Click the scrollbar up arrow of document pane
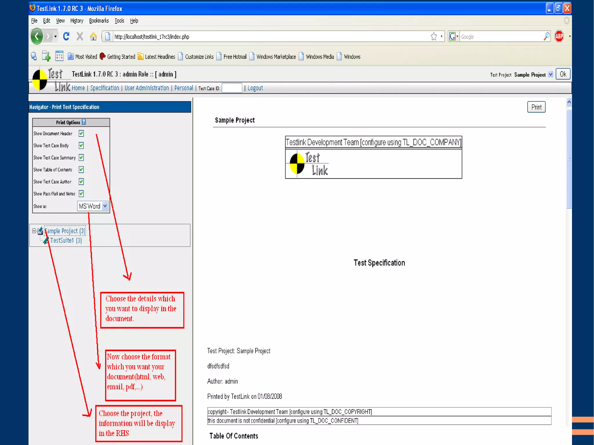 [x=569, y=102]
